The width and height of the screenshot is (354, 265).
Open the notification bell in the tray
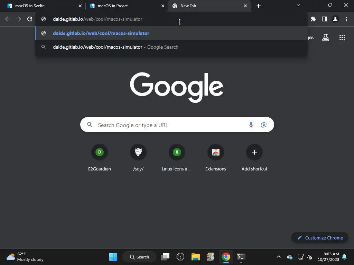coord(345,257)
